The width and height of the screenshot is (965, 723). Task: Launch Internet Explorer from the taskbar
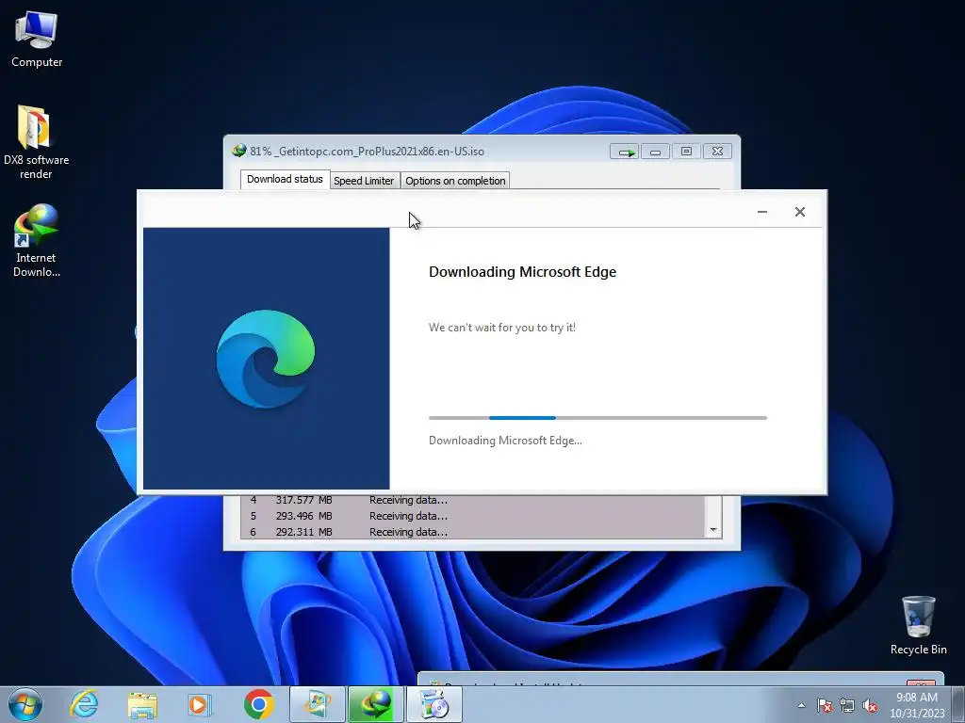point(84,704)
